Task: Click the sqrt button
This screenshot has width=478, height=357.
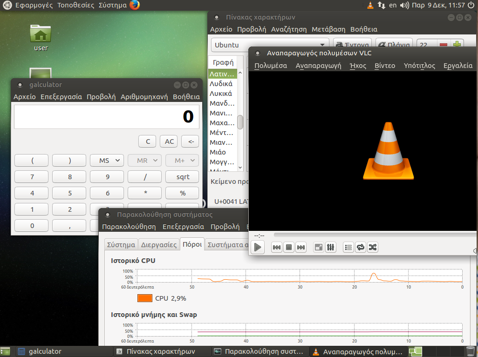Action: pyautogui.click(x=183, y=177)
